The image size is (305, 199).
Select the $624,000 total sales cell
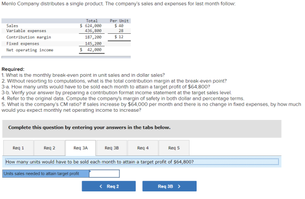coord(90,26)
